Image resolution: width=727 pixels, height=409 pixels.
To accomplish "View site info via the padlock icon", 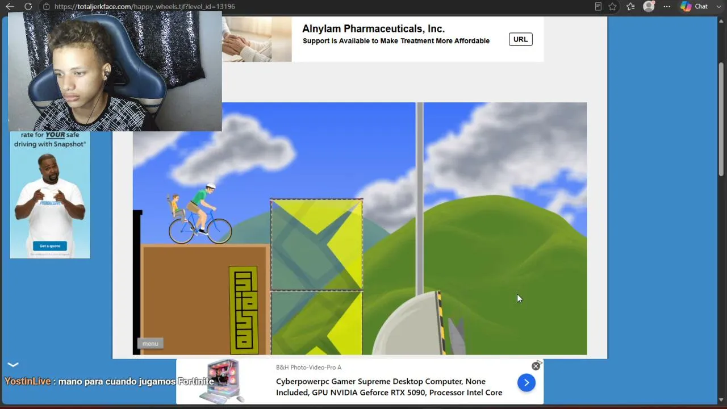I will coord(47,6).
